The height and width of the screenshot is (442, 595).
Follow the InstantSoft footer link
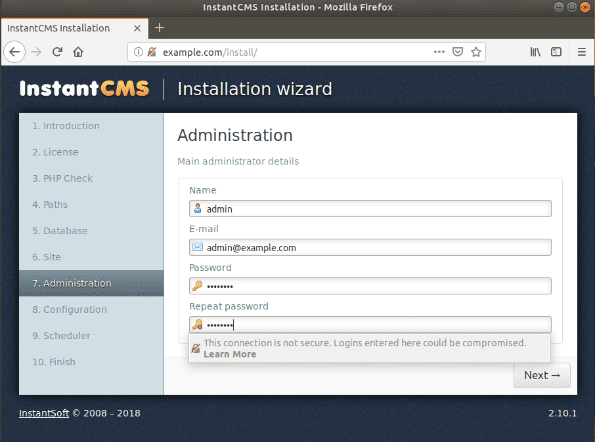click(44, 413)
